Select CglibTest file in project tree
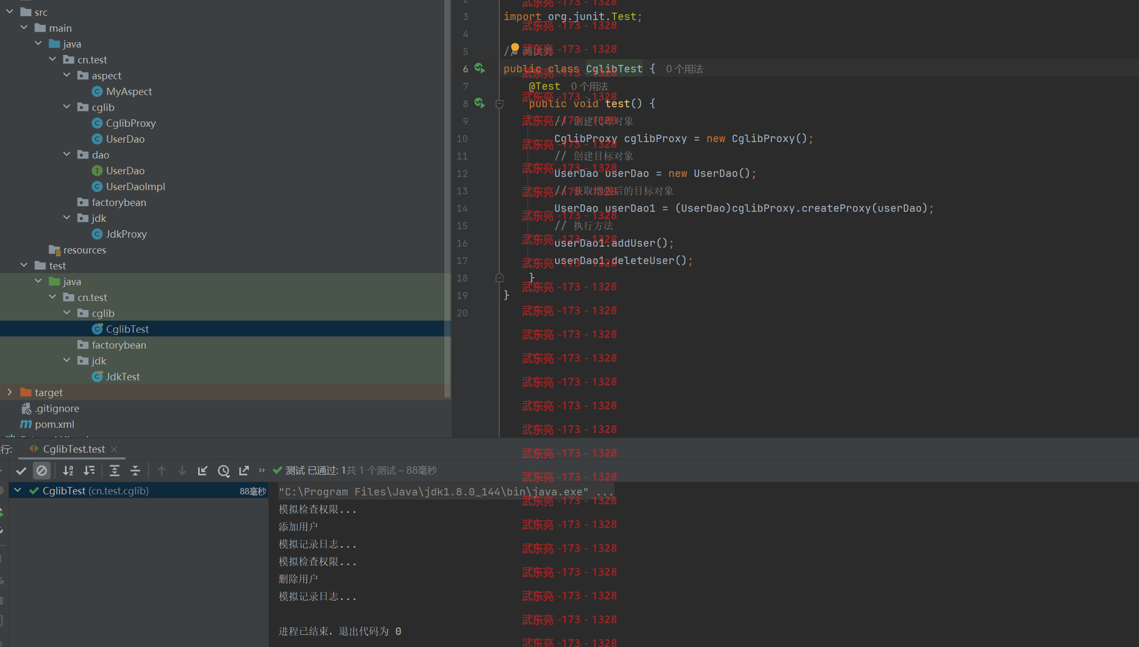Screen dimensions: 1139x647 [x=127, y=329]
